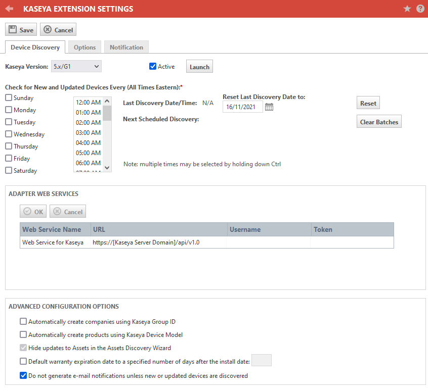Viewport: 428px width, 392px height.
Task: Click the top Cancel button
Action: (x=58, y=29)
